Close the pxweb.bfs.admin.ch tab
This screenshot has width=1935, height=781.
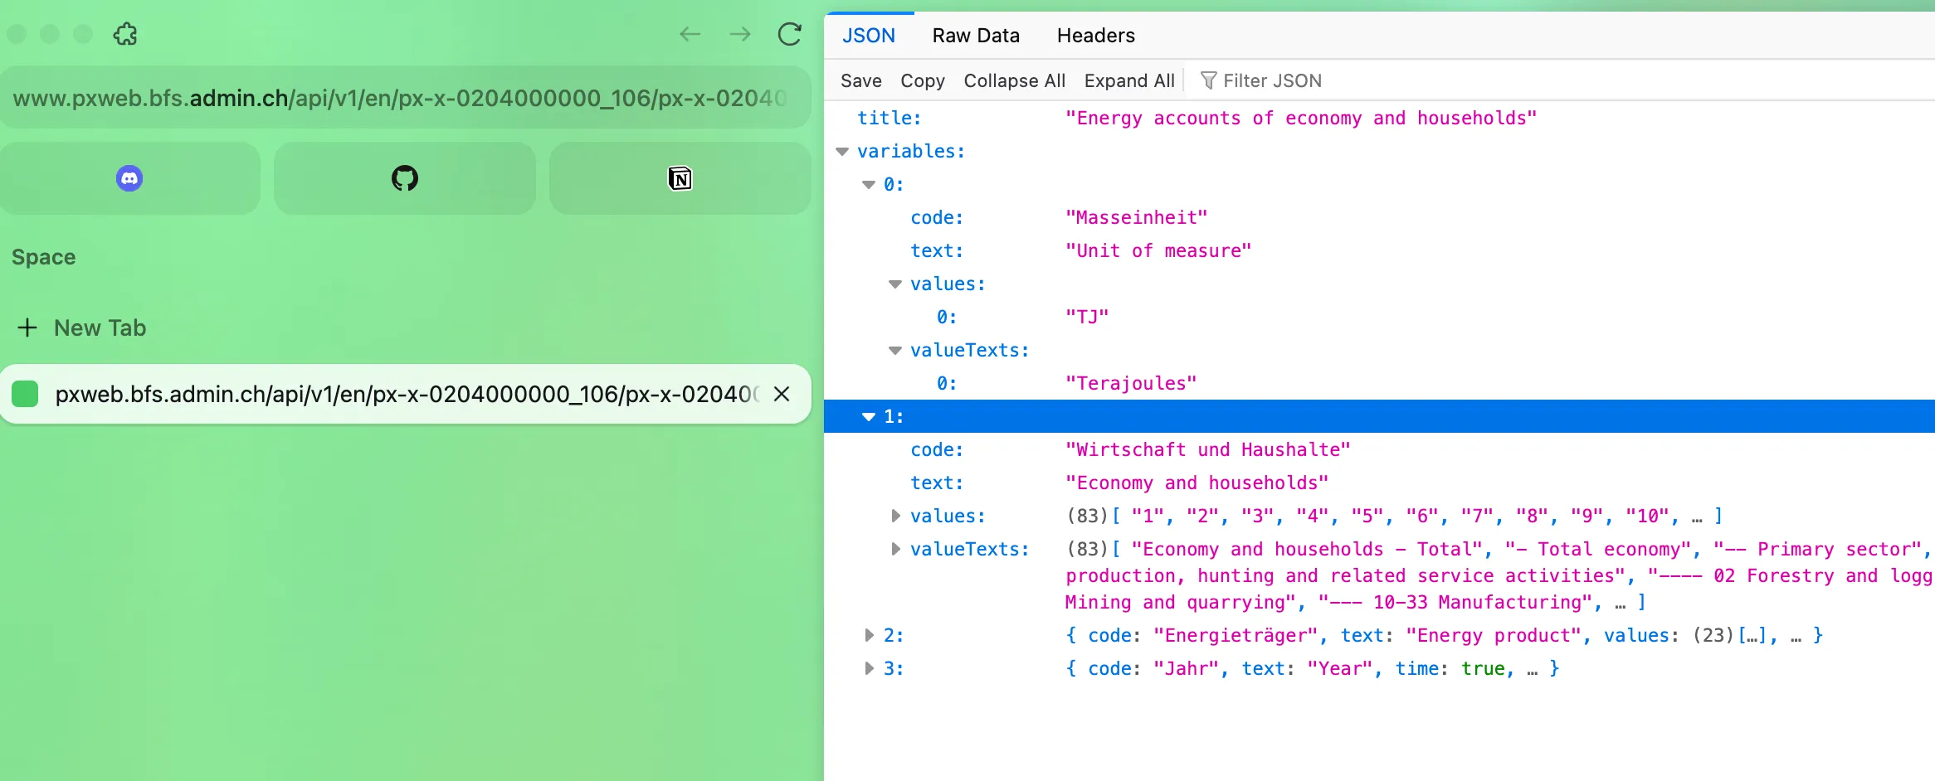tap(782, 394)
